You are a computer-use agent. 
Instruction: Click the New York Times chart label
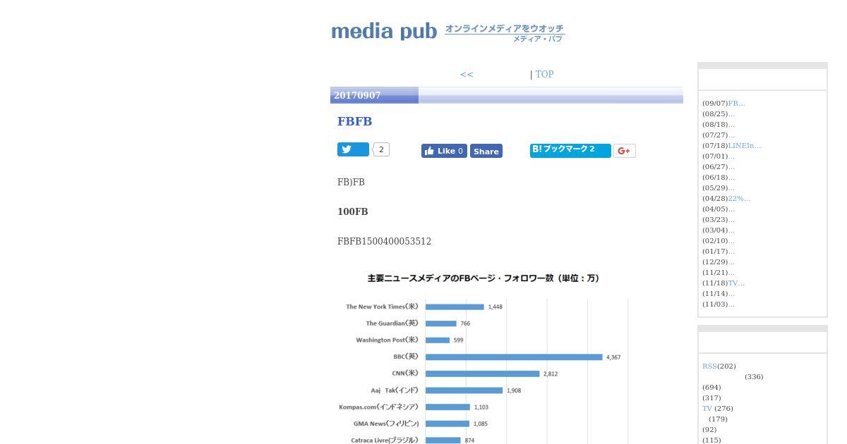[382, 307]
